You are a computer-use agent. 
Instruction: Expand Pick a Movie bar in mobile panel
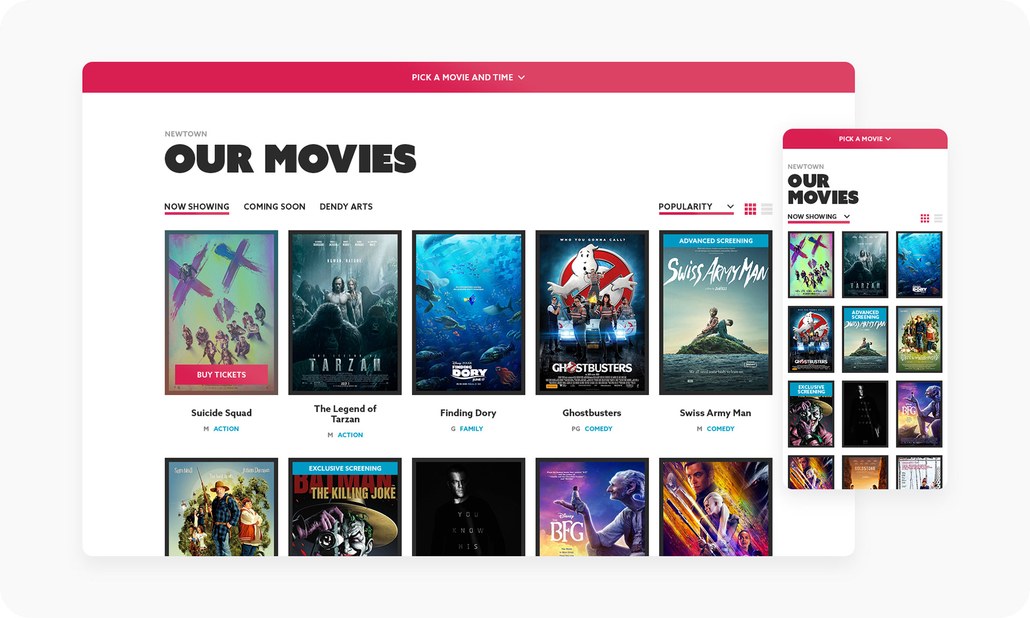[x=865, y=139]
